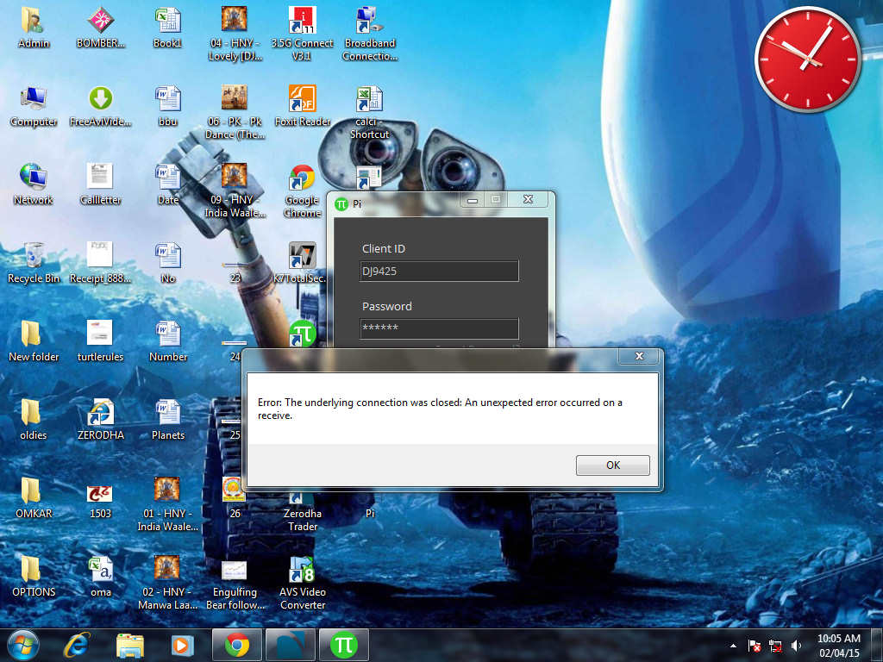Launch Internet Explorer from the taskbar
Viewport: 883px width, 662px height.
(77, 645)
